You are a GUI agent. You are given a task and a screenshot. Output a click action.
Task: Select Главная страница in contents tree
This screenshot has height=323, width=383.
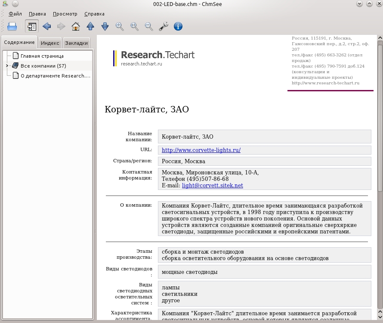point(42,56)
